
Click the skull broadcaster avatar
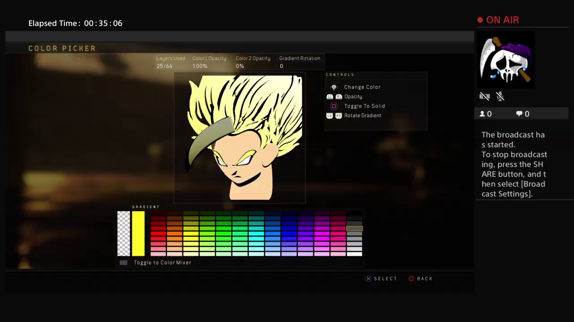pyautogui.click(x=505, y=59)
